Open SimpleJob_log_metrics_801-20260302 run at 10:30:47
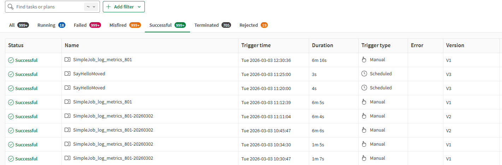The height and width of the screenshot is (165, 502). (113, 158)
